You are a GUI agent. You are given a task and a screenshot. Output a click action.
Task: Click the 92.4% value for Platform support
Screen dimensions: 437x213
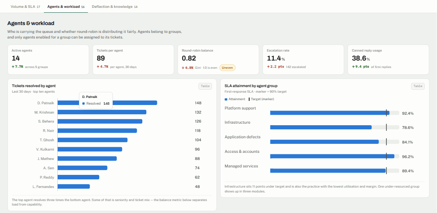pos(407,114)
